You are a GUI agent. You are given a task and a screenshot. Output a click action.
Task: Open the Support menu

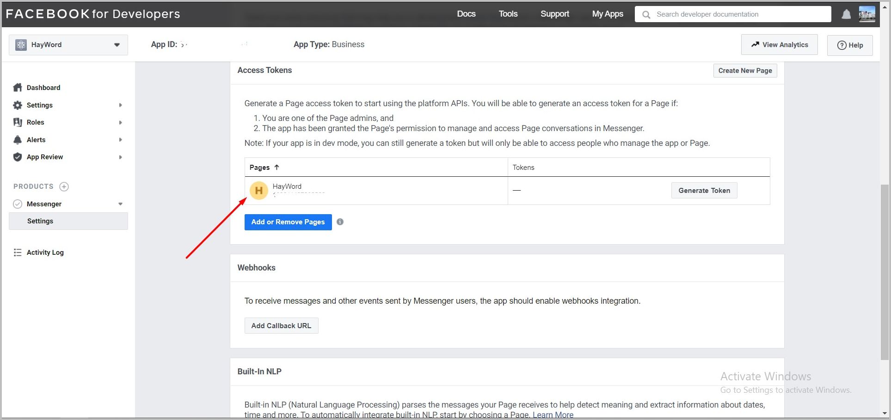coord(555,14)
